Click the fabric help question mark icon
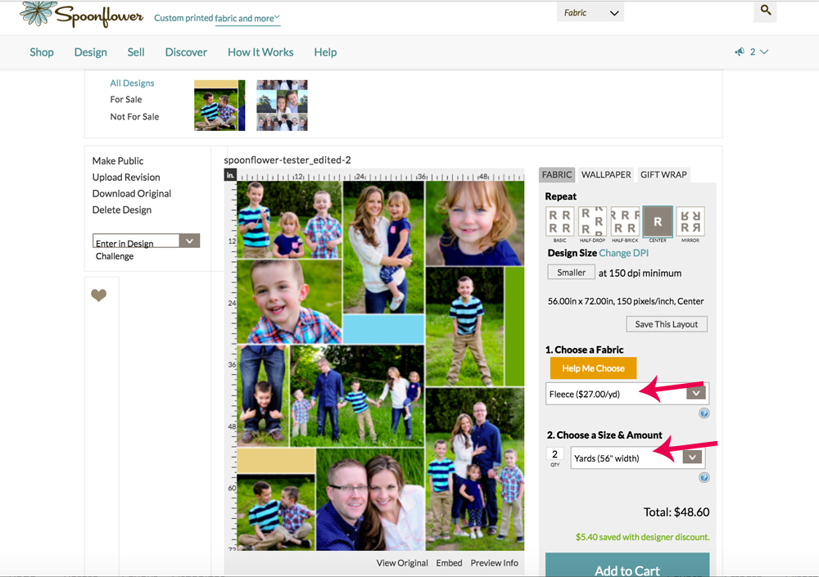Image resolution: width=819 pixels, height=577 pixels. click(x=704, y=413)
